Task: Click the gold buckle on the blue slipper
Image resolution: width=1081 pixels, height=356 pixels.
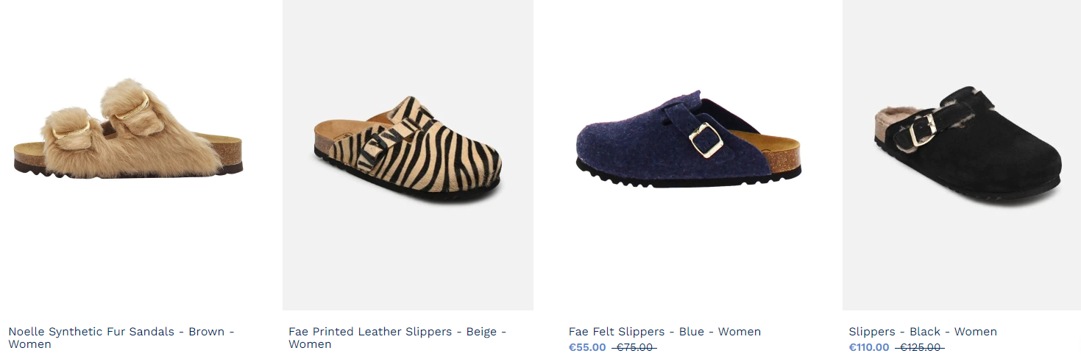Action: coord(706,140)
